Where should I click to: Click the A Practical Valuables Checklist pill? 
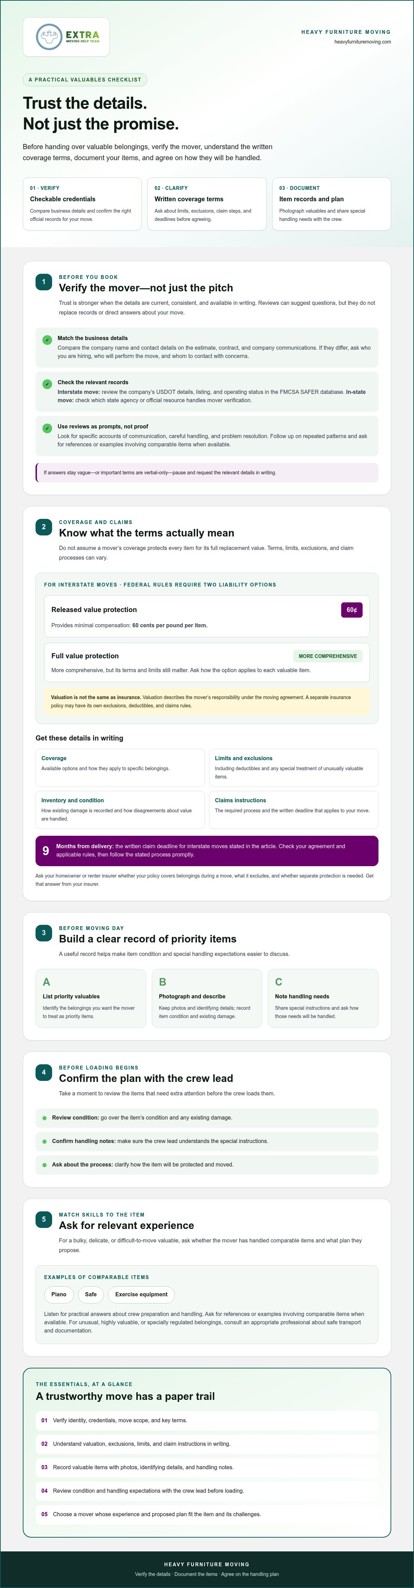[x=85, y=79]
